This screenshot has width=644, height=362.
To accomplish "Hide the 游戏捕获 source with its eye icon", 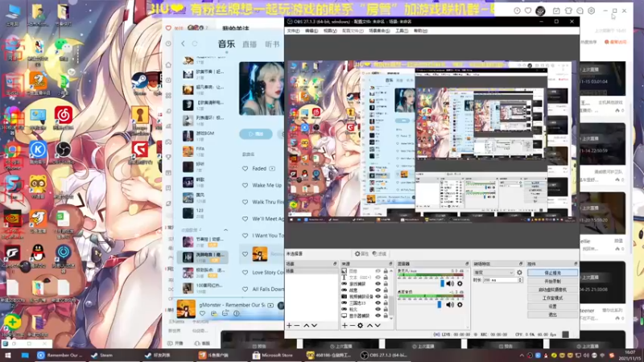I will [x=378, y=284].
